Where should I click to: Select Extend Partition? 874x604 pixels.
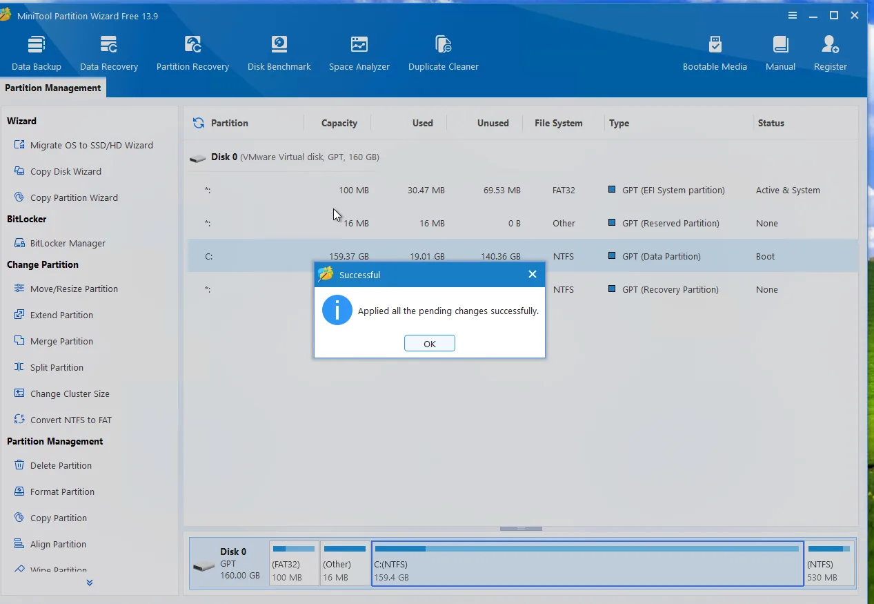coord(54,315)
